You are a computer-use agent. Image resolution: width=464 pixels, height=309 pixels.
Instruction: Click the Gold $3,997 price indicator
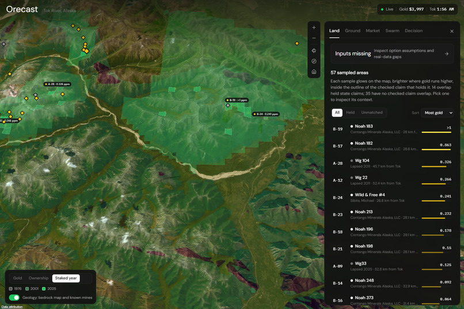coord(411,9)
